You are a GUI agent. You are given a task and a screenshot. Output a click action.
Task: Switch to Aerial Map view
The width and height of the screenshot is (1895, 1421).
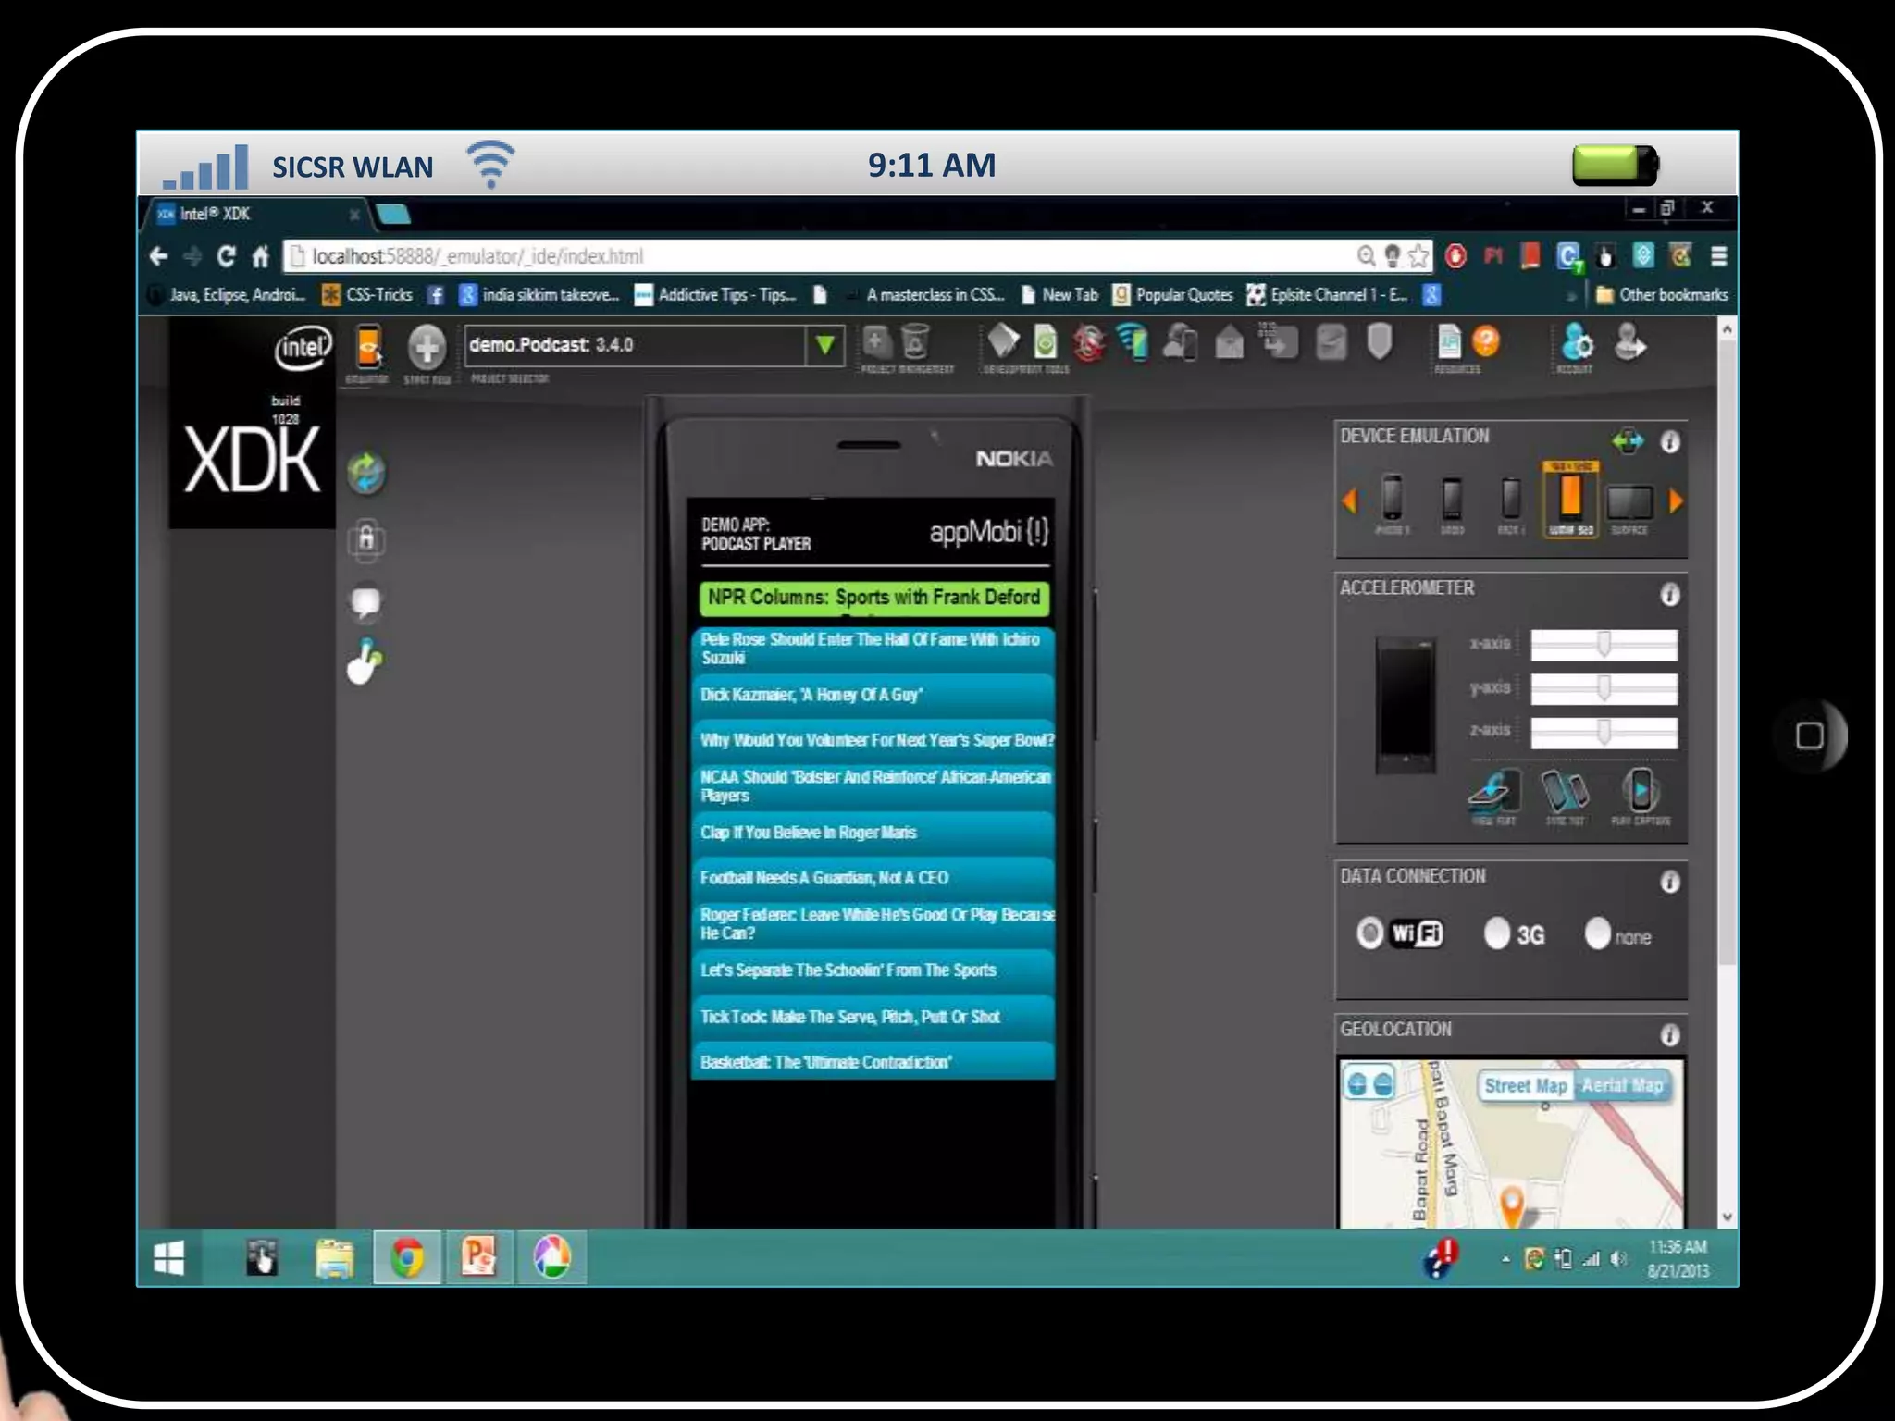(x=1622, y=1086)
